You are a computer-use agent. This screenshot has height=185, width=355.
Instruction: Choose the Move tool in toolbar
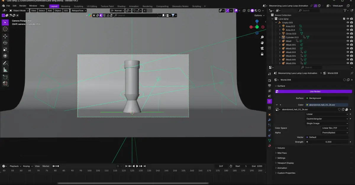pos(5,36)
